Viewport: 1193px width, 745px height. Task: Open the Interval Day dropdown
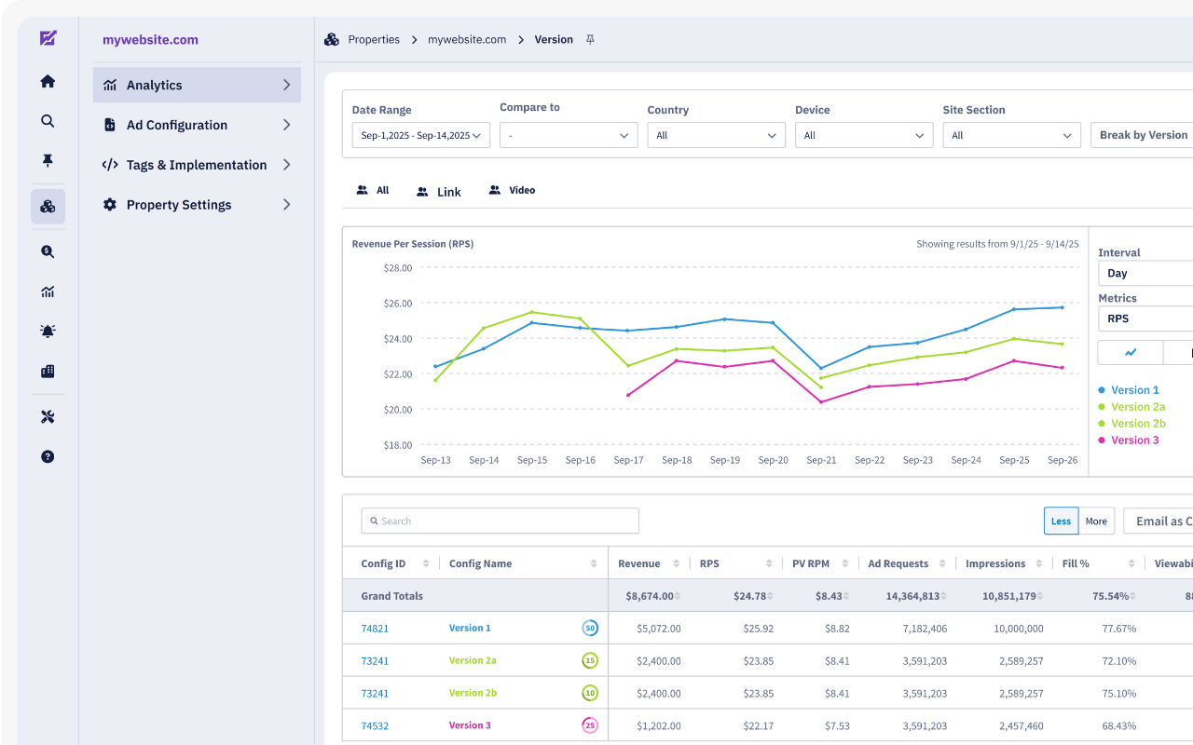[1145, 273]
